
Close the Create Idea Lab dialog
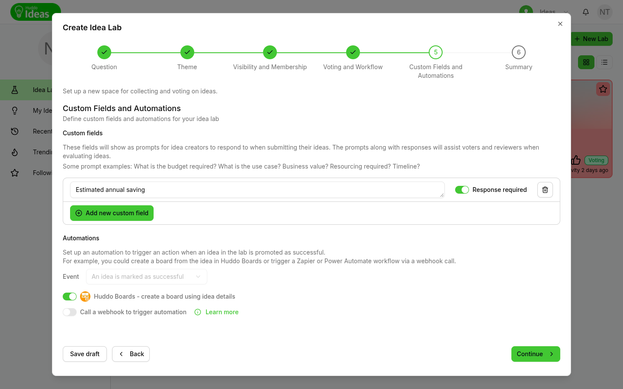(560, 24)
